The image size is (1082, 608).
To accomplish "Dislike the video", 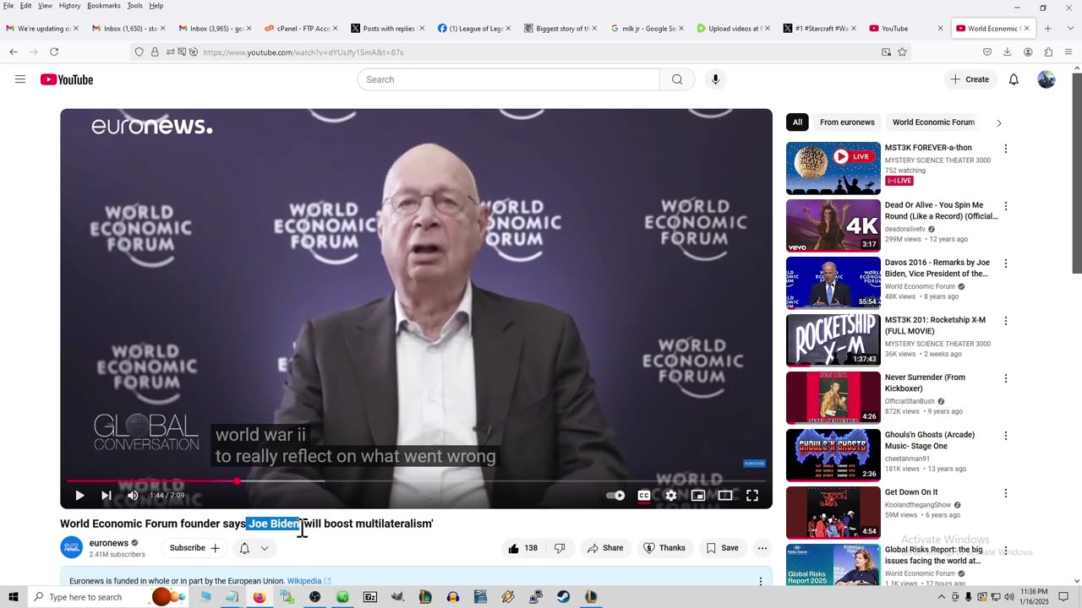I will (x=560, y=548).
